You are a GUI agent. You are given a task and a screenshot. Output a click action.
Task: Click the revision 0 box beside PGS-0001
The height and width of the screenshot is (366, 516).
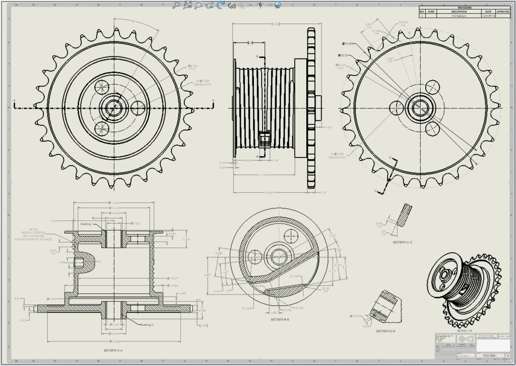pyautogui.click(x=507, y=356)
